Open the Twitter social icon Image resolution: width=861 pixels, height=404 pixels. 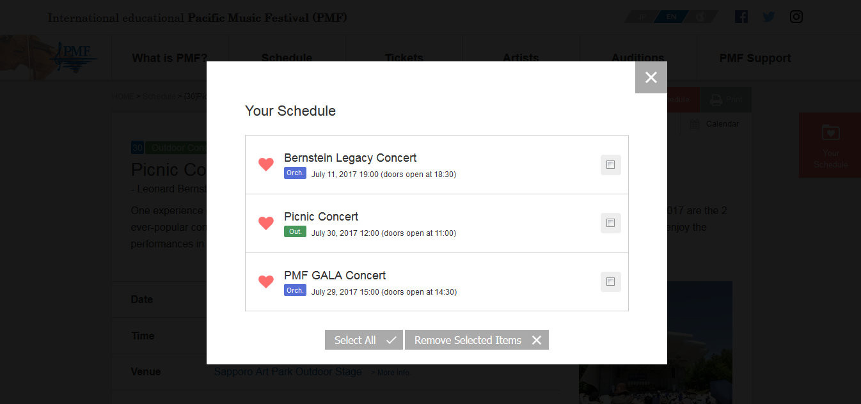pyautogui.click(x=769, y=17)
